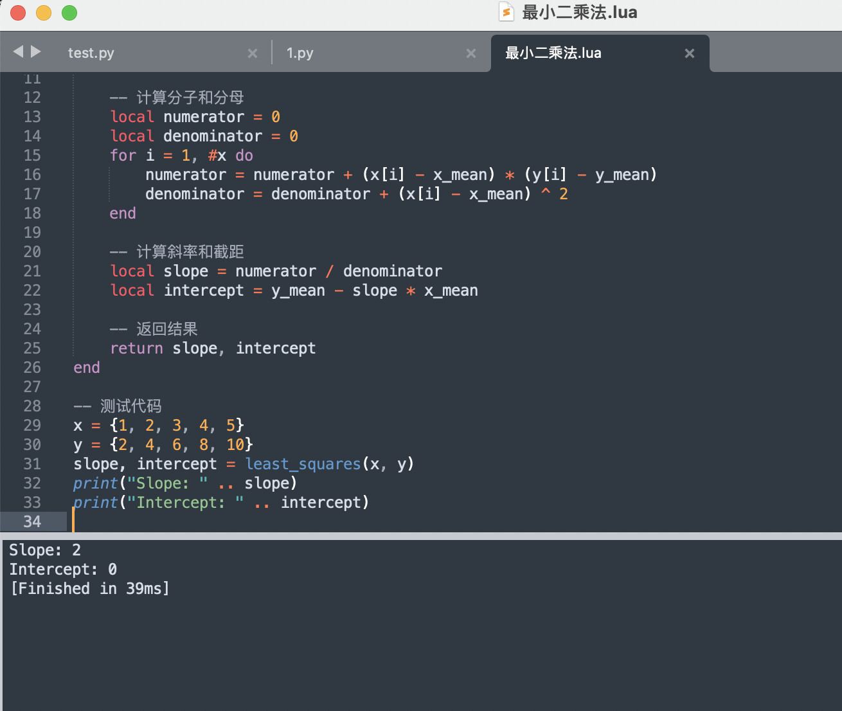Click 'Intercept: 0' in the output panel

click(x=63, y=570)
